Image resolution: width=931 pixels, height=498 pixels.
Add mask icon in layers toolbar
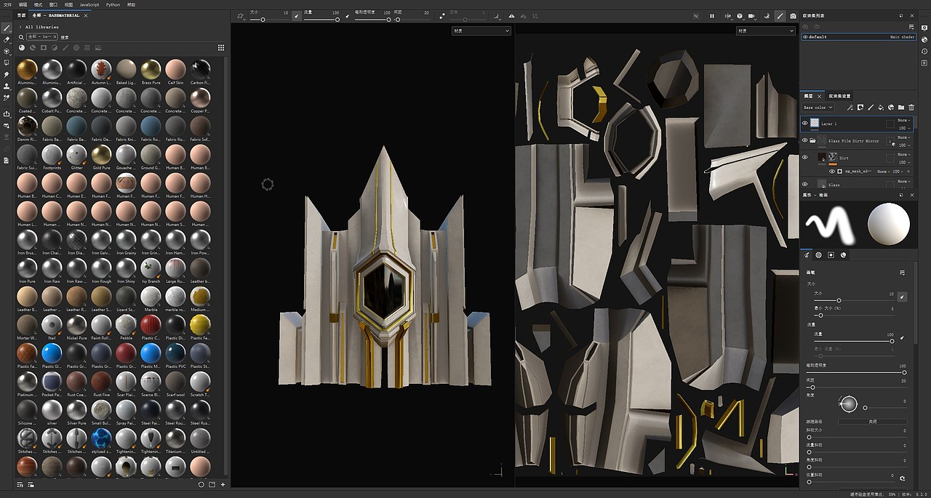[860, 108]
